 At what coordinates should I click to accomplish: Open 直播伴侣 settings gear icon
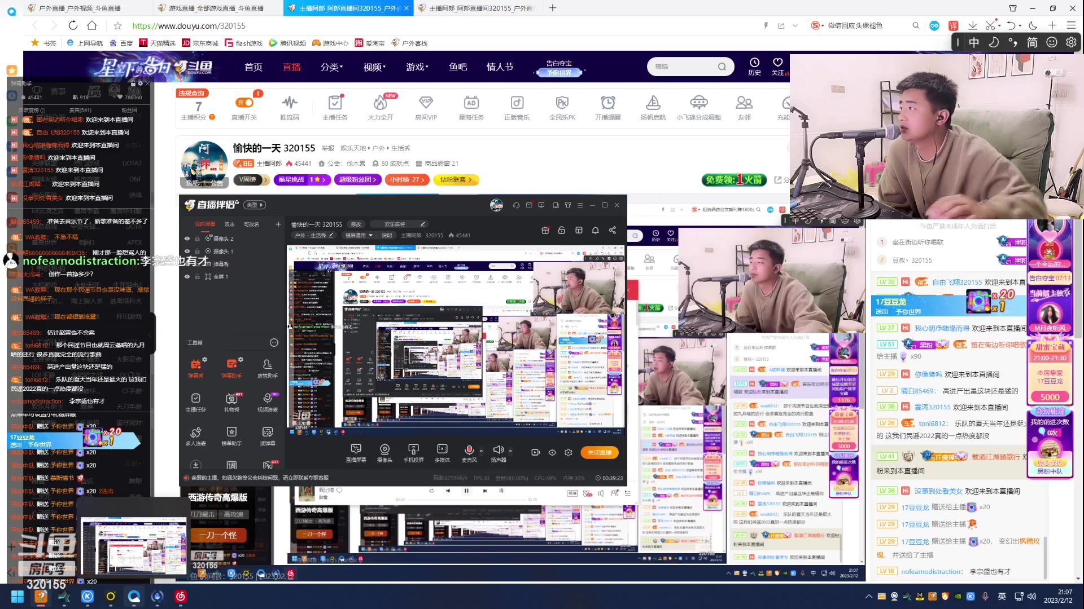click(569, 452)
